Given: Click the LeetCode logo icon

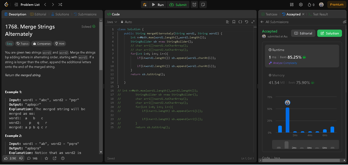Looking at the screenshot, I should coord(6,5).
